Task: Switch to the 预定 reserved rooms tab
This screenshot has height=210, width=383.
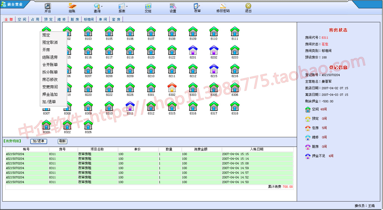Action: click(48, 19)
